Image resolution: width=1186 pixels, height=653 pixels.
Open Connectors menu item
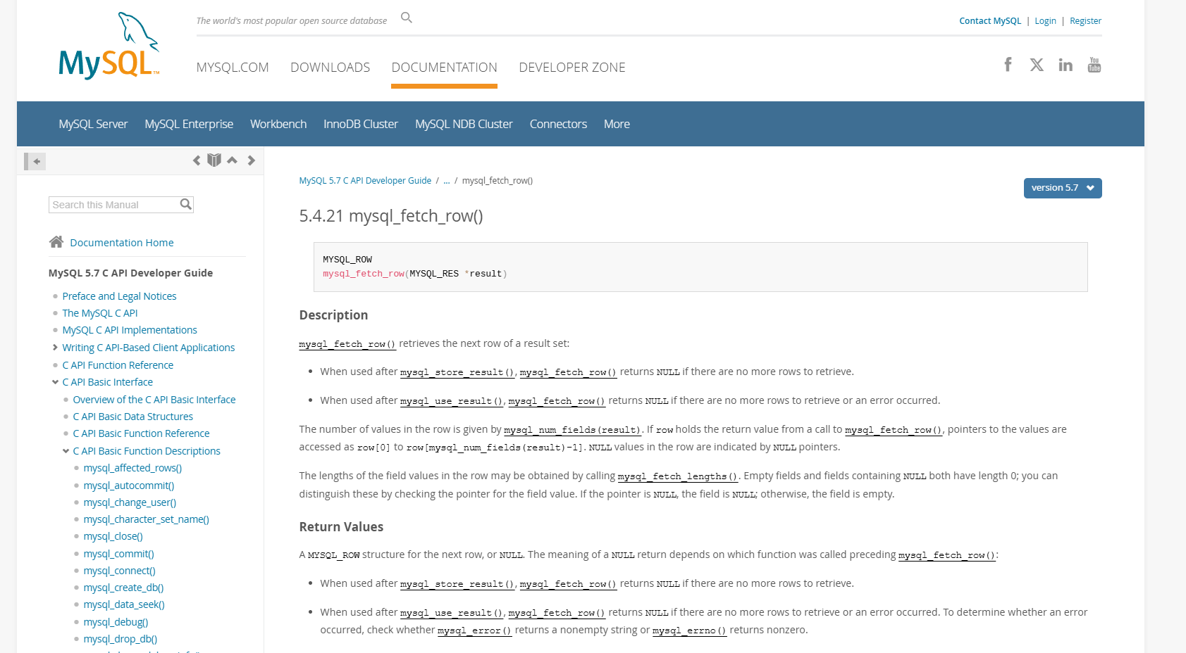click(x=558, y=124)
